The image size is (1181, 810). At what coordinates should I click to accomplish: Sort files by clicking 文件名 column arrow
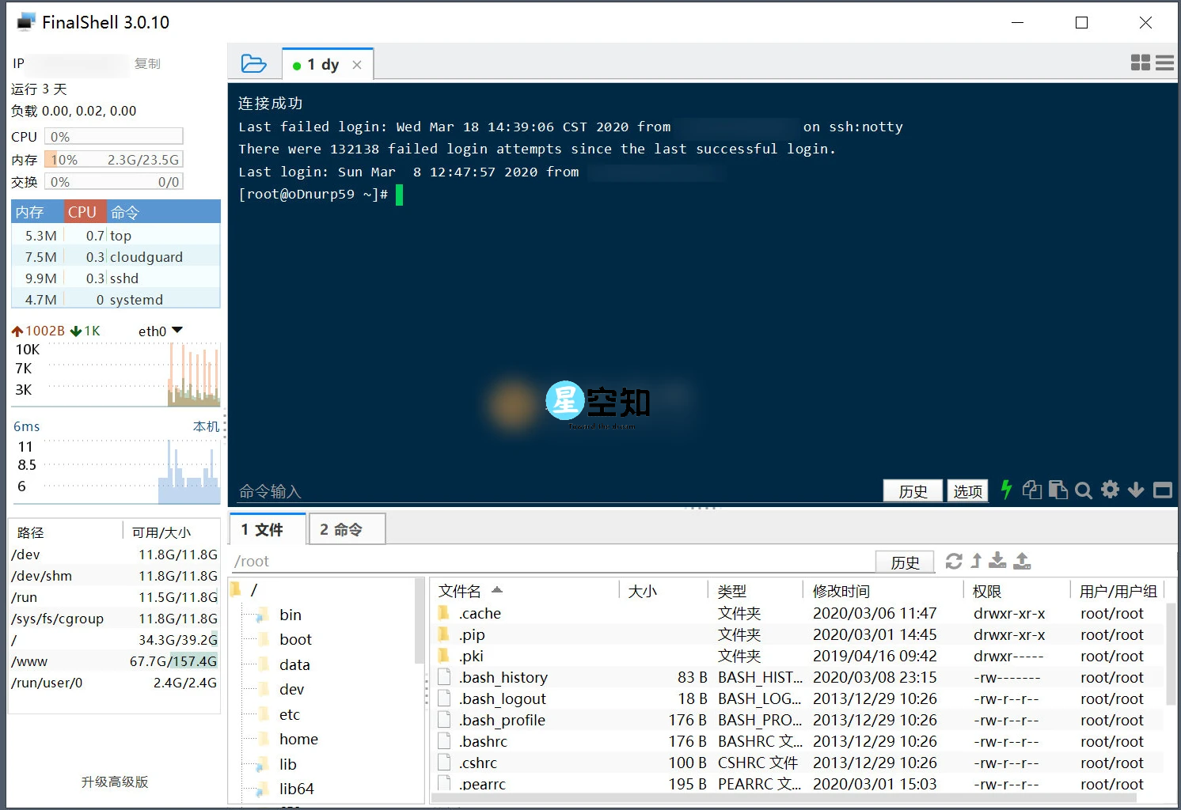coord(497,590)
